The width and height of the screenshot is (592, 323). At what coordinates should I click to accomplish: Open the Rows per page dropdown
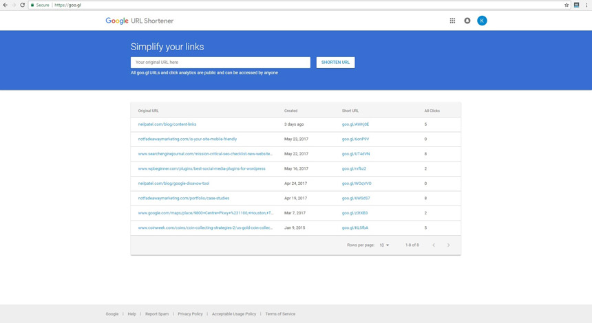point(384,245)
